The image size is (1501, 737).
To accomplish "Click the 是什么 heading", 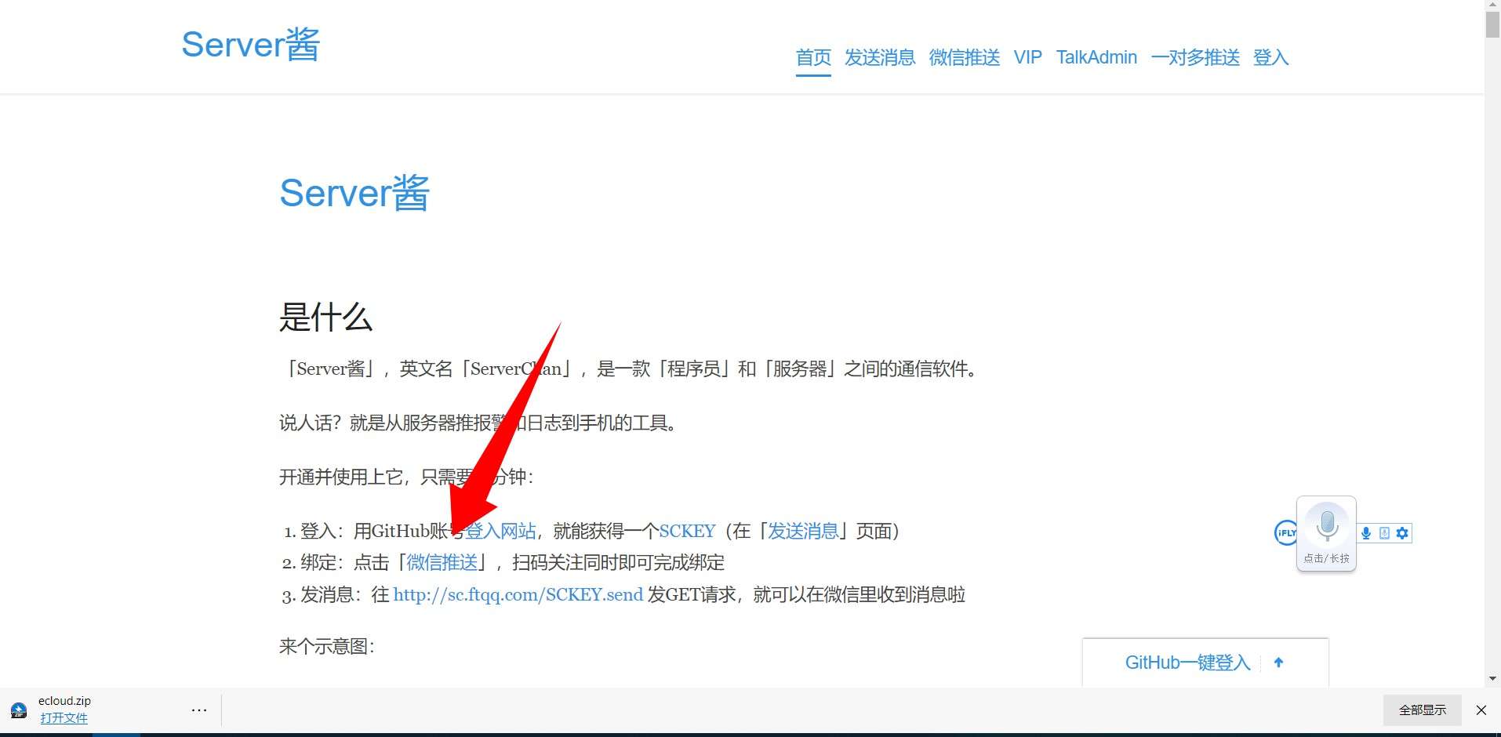I will click(325, 318).
